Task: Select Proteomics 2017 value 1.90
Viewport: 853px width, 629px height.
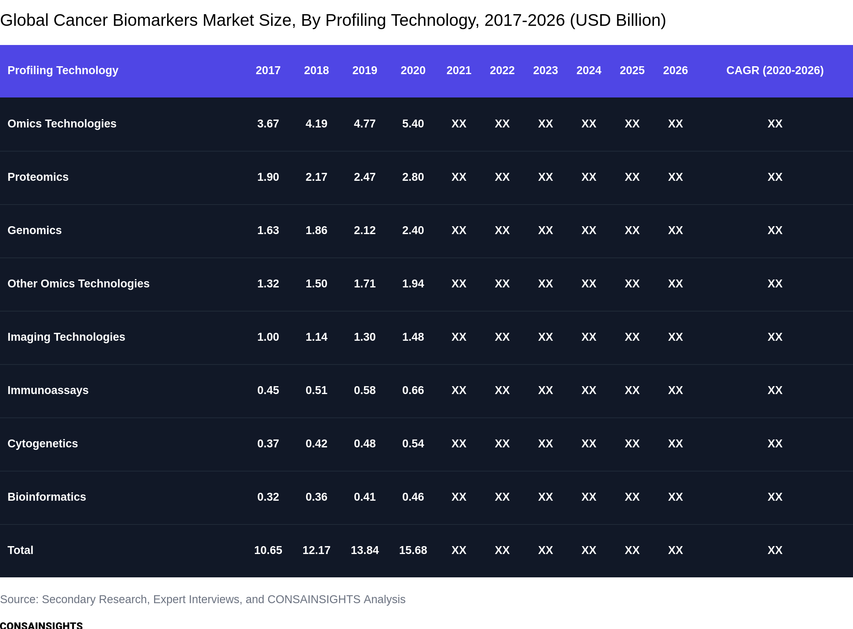Action: pos(268,177)
